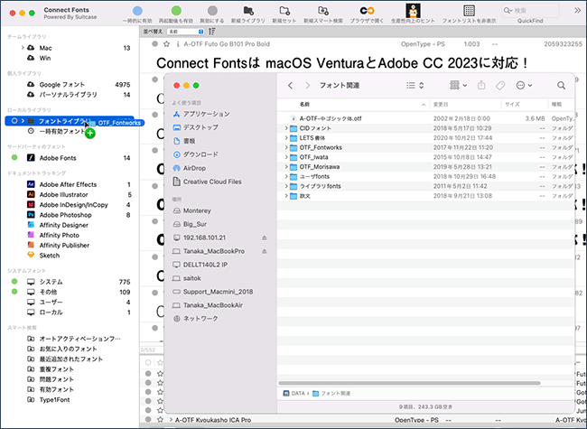This screenshot has height=429, width=587.
Task: Expand the CIDフォント folder in Finder
Action: click(x=286, y=128)
